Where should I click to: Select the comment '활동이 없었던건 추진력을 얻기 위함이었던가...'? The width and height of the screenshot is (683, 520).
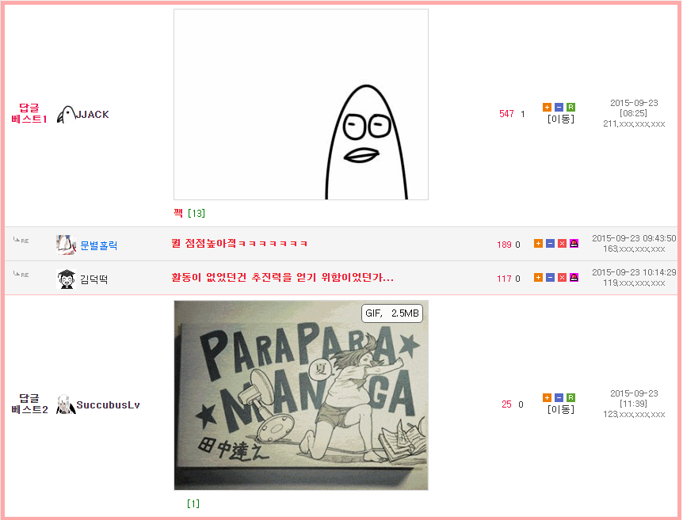282,278
